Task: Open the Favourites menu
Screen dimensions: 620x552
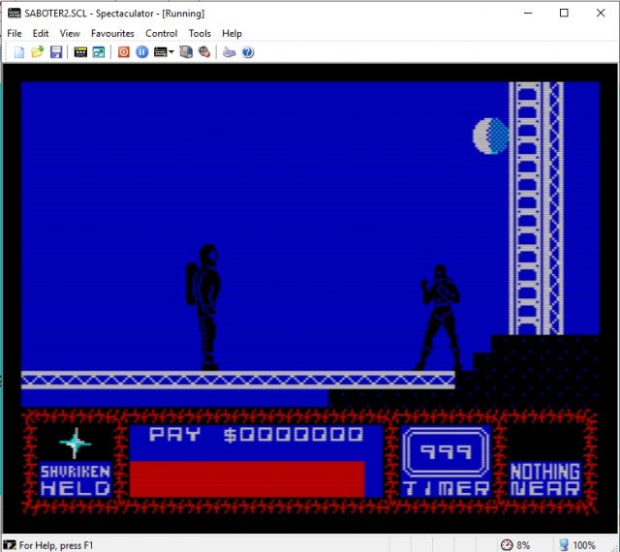Action: click(112, 34)
